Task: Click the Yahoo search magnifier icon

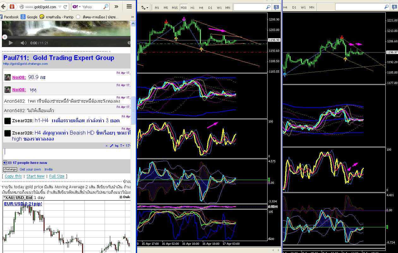Action: point(106,7)
